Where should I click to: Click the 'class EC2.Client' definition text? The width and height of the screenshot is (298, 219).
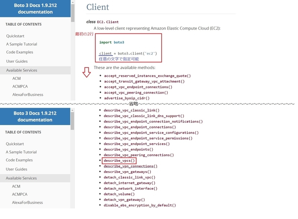point(102,22)
